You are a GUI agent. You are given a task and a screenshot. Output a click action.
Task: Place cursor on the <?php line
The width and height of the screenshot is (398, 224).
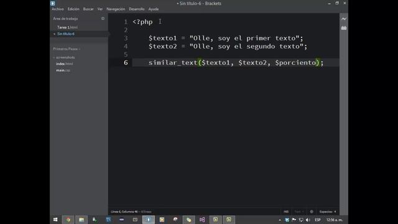[142, 22]
